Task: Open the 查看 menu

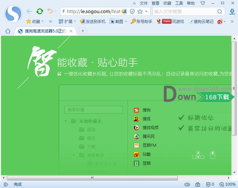Action: coord(155,3)
